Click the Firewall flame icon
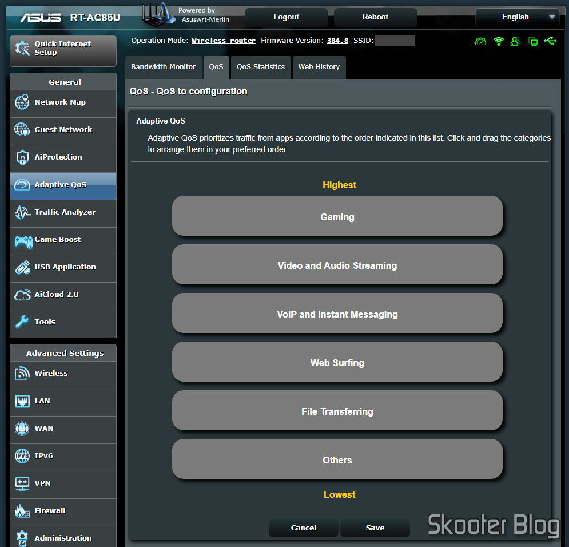Viewport: 569px width, 547px height. point(22,511)
